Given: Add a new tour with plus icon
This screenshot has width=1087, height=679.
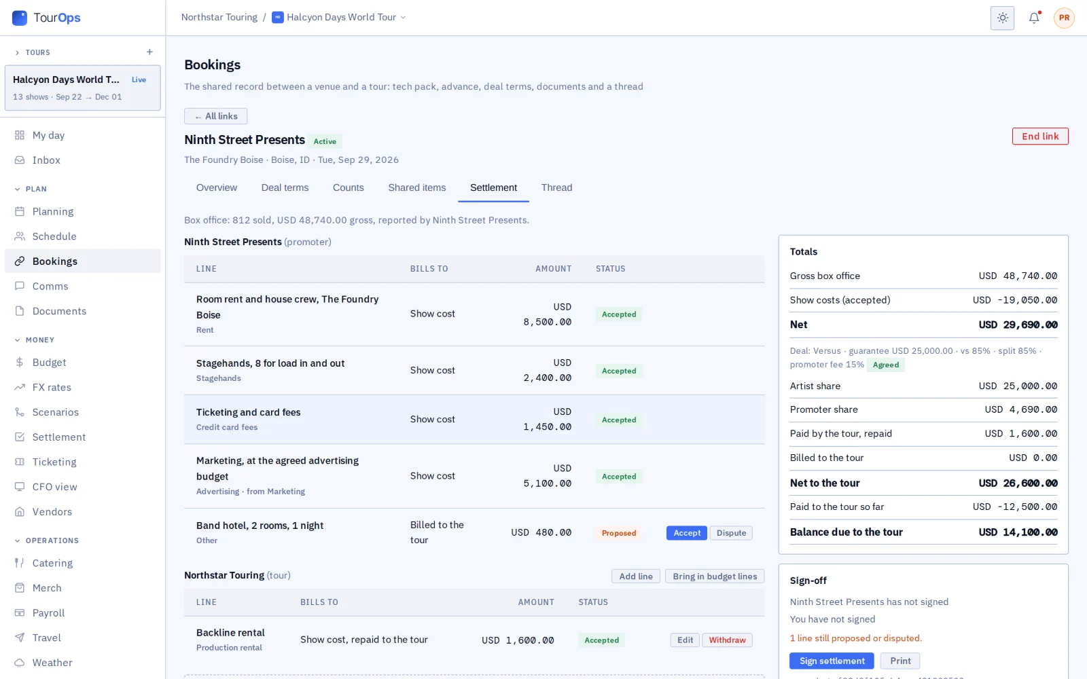Looking at the screenshot, I should tap(149, 52).
